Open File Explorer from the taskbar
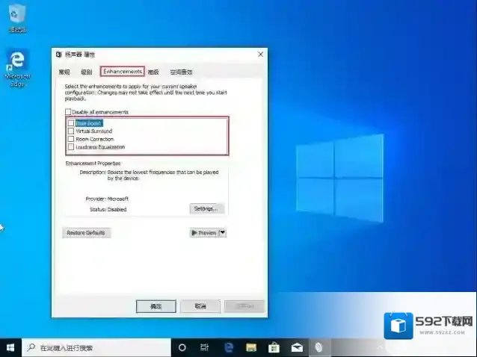Screen dimensions: 477x357 coord(252,347)
